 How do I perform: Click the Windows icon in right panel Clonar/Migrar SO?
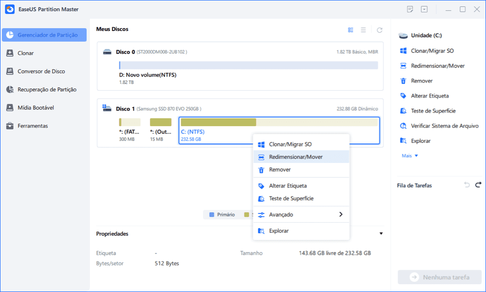[x=403, y=51]
